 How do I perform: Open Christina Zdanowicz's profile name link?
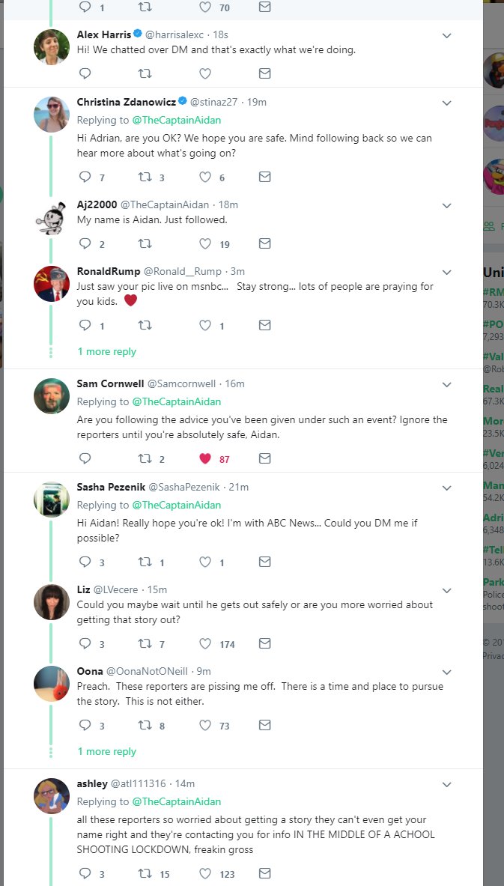coord(126,102)
